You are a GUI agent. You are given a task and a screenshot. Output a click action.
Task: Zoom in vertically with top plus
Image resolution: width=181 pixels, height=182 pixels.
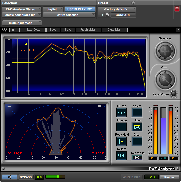pos(165,72)
